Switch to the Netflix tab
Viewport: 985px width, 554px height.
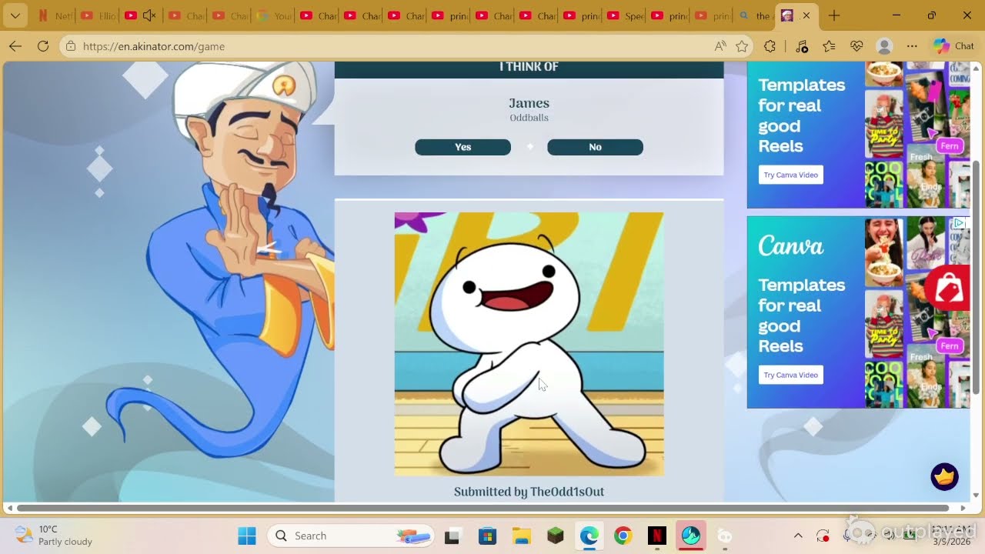tap(53, 15)
